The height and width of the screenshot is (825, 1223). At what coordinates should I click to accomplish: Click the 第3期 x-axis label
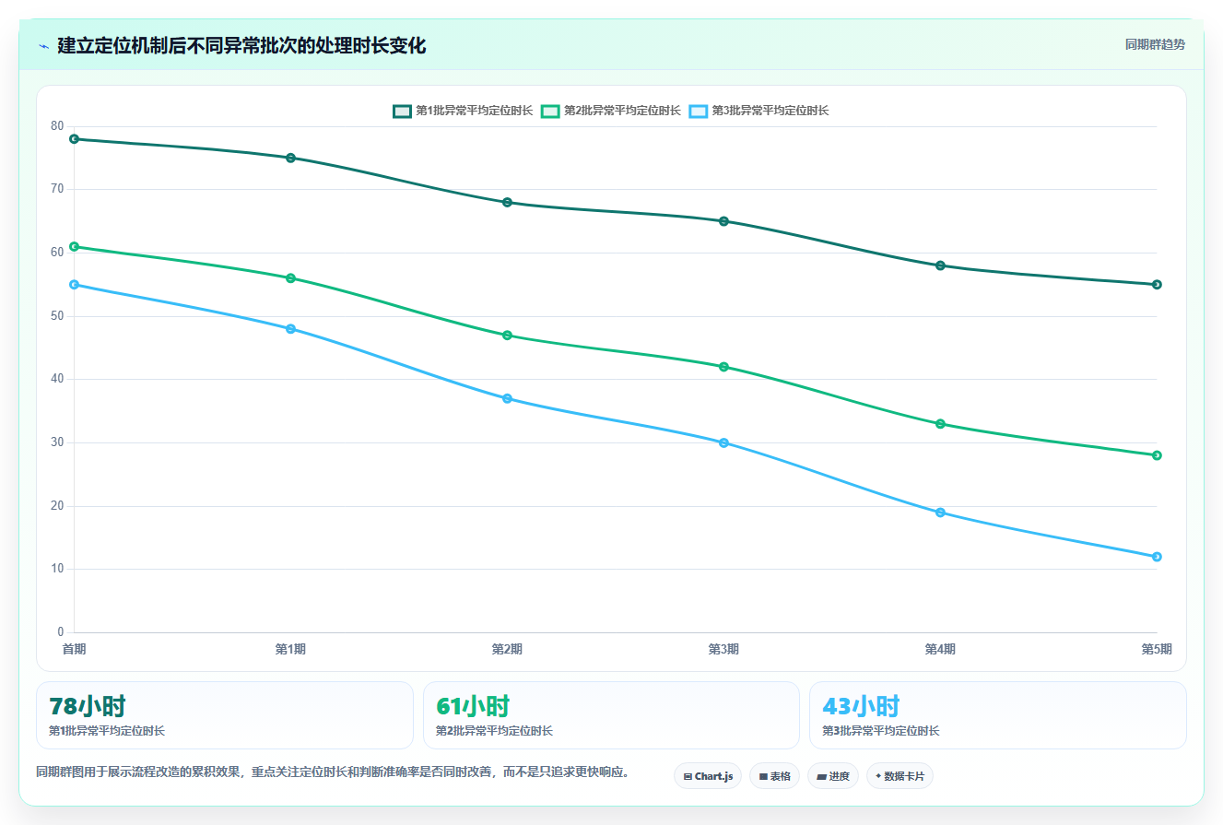(x=723, y=649)
